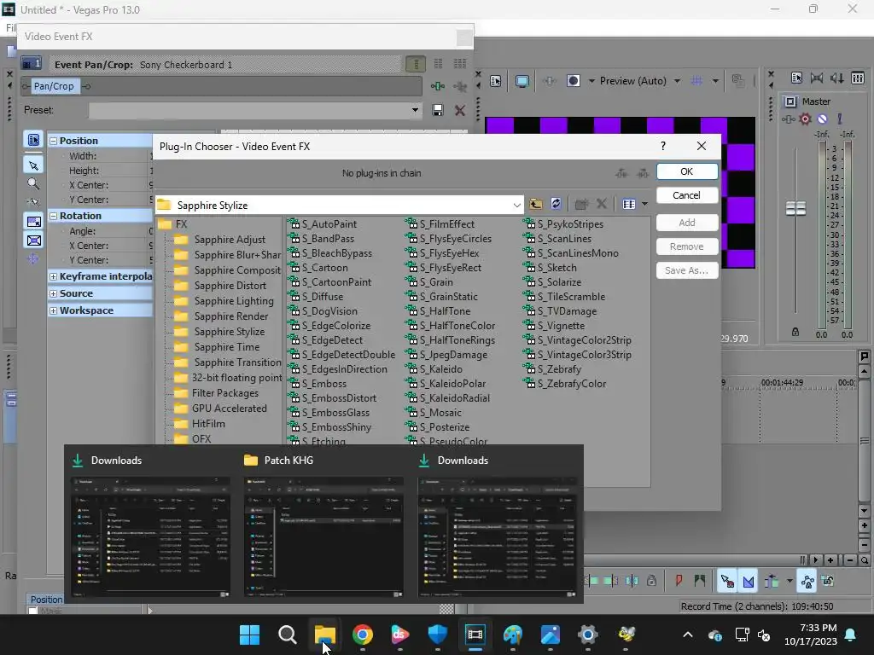Click Windows Start button on taskbar
Image resolution: width=874 pixels, height=655 pixels.
[249, 635]
